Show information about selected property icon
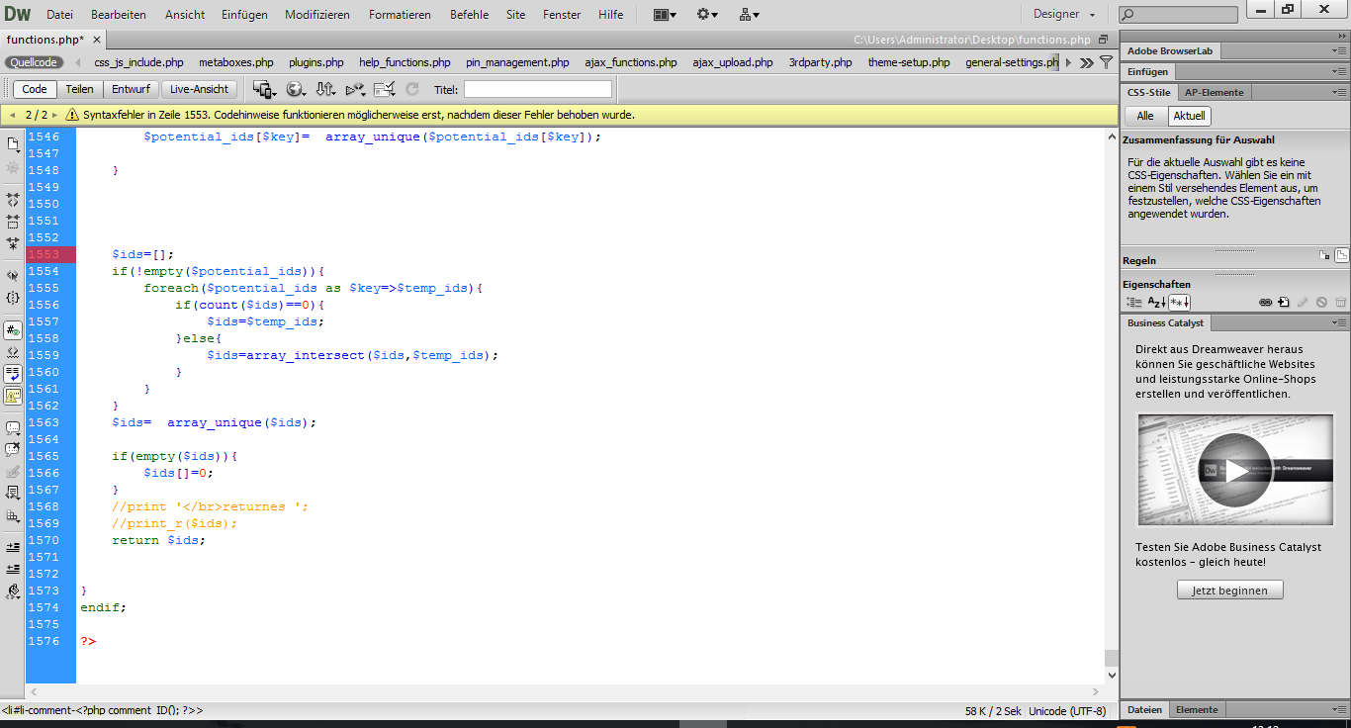Viewport: 1351px width, 728px height. coord(1324,255)
